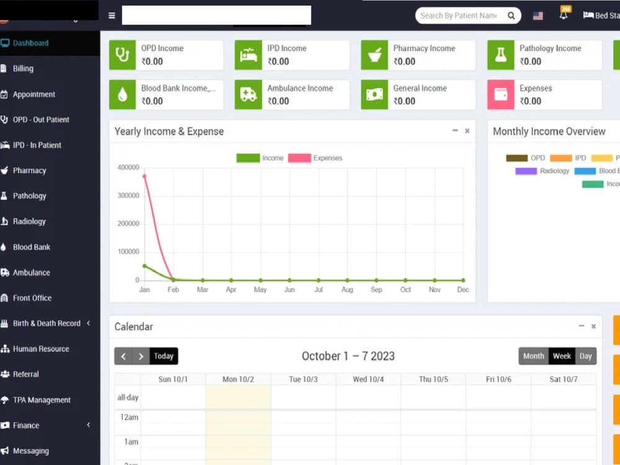620x465 pixels.
Task: Click the Blood Bank sidebar drop icon
Action: point(4,247)
